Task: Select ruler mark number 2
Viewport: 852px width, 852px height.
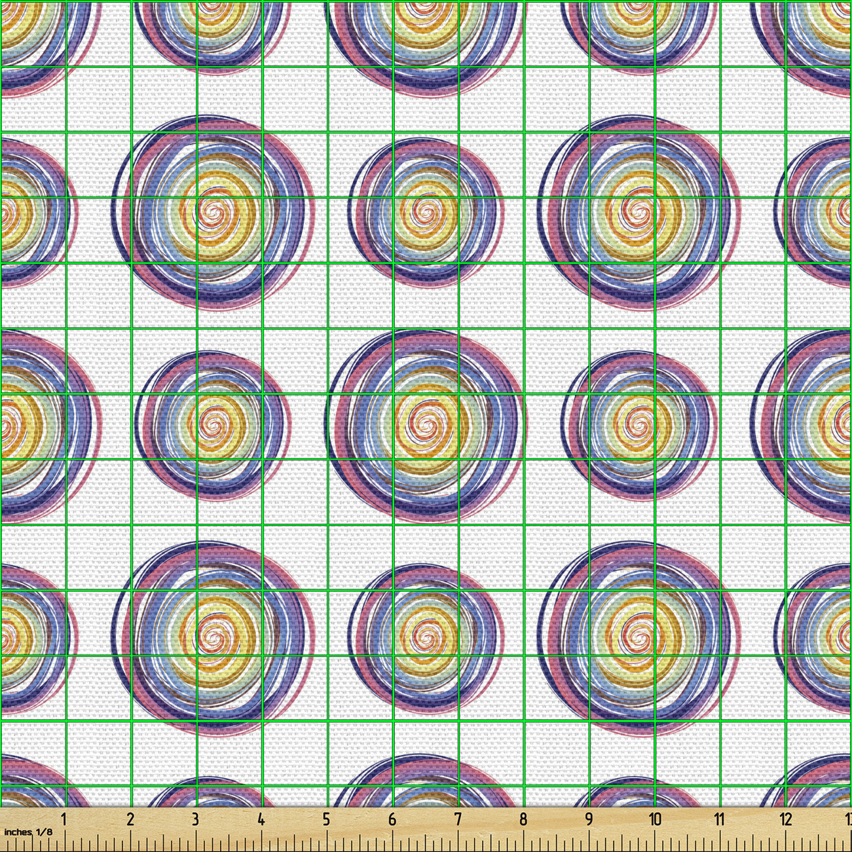Action: [x=130, y=819]
